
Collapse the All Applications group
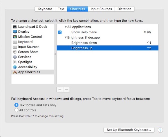[x=66, y=27]
